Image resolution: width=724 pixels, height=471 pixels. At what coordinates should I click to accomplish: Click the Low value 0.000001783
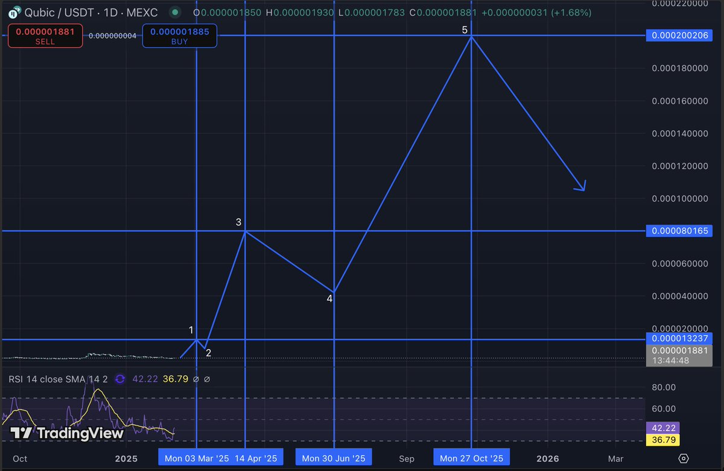[374, 12]
